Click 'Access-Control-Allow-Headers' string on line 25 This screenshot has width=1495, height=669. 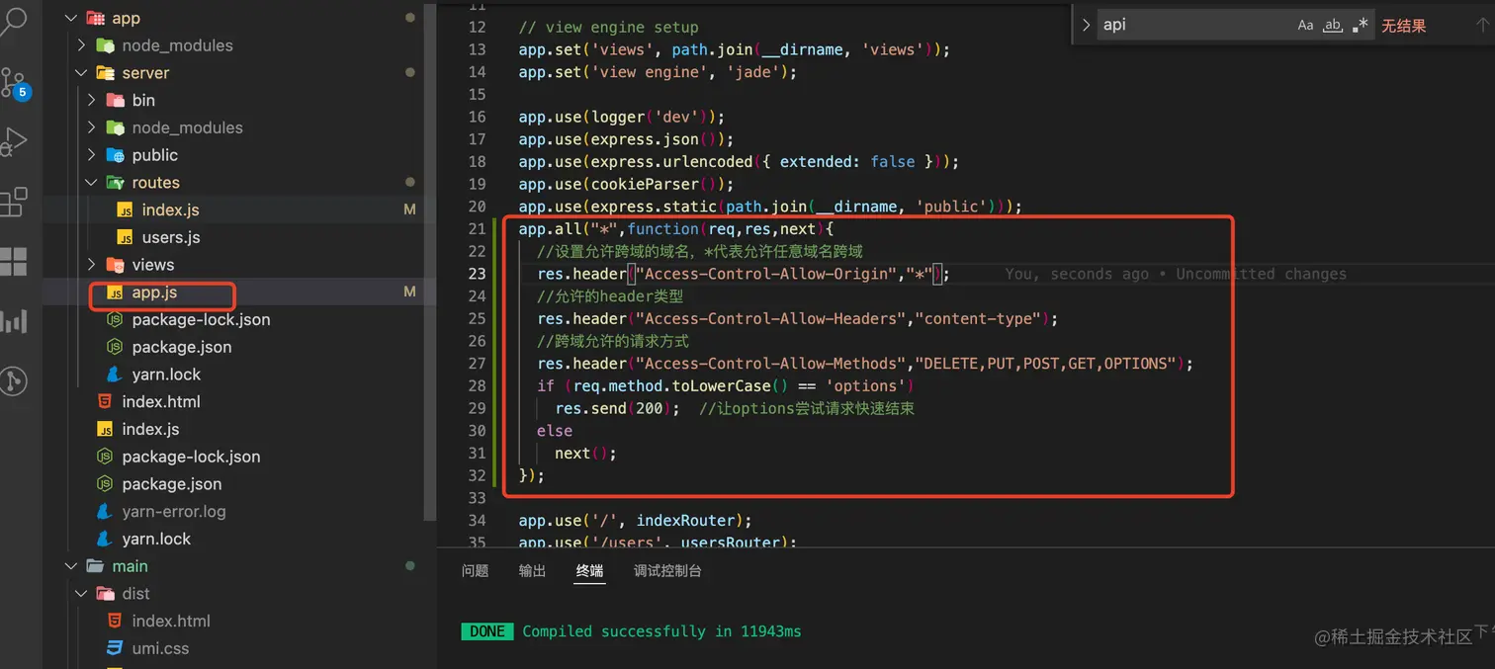click(x=772, y=318)
